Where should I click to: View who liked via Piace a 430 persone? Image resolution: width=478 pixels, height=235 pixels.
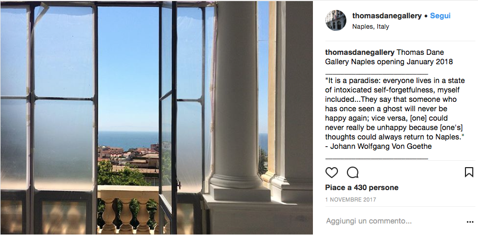pos(362,187)
